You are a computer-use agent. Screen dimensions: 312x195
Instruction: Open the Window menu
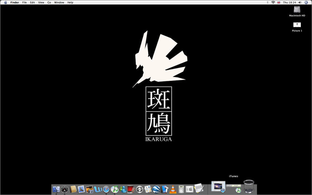59,2
